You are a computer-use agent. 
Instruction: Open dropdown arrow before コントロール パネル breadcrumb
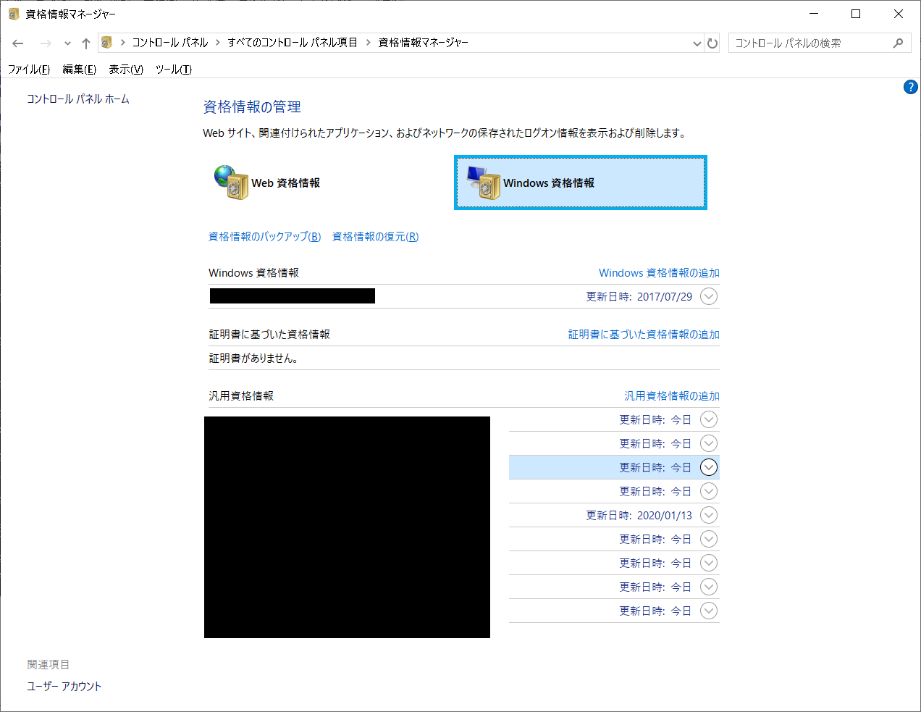click(123, 43)
